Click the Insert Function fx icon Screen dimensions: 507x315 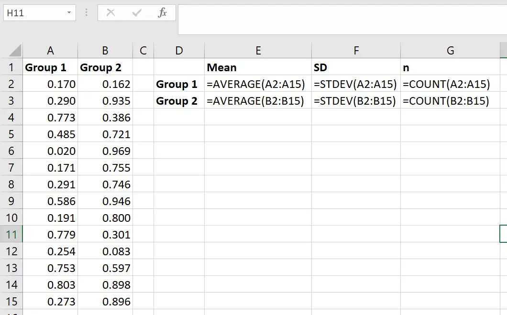163,13
